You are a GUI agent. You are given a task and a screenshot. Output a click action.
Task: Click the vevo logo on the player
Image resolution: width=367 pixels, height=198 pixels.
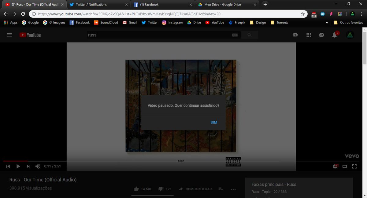352,156
